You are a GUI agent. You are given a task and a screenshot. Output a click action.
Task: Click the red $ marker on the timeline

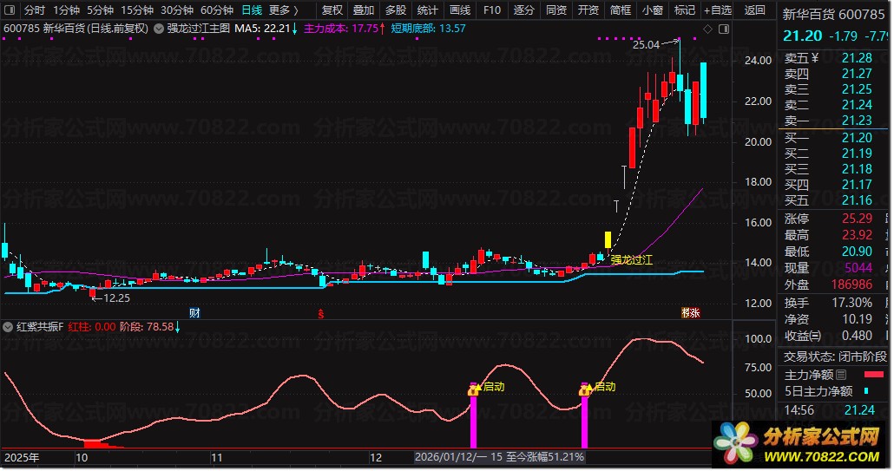click(x=321, y=314)
